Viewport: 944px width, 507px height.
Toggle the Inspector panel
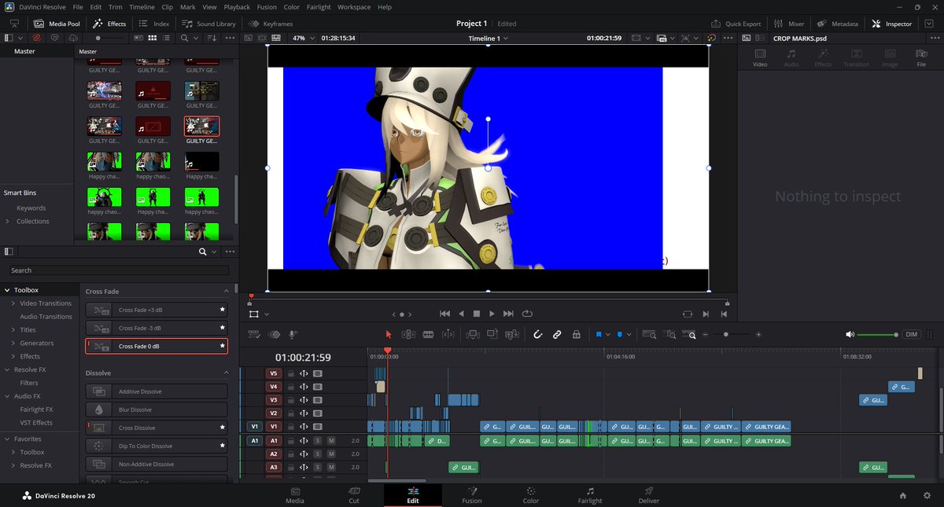[x=892, y=24]
